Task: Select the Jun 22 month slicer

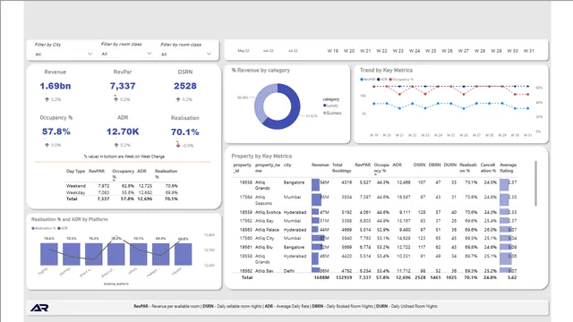Action: tap(269, 51)
